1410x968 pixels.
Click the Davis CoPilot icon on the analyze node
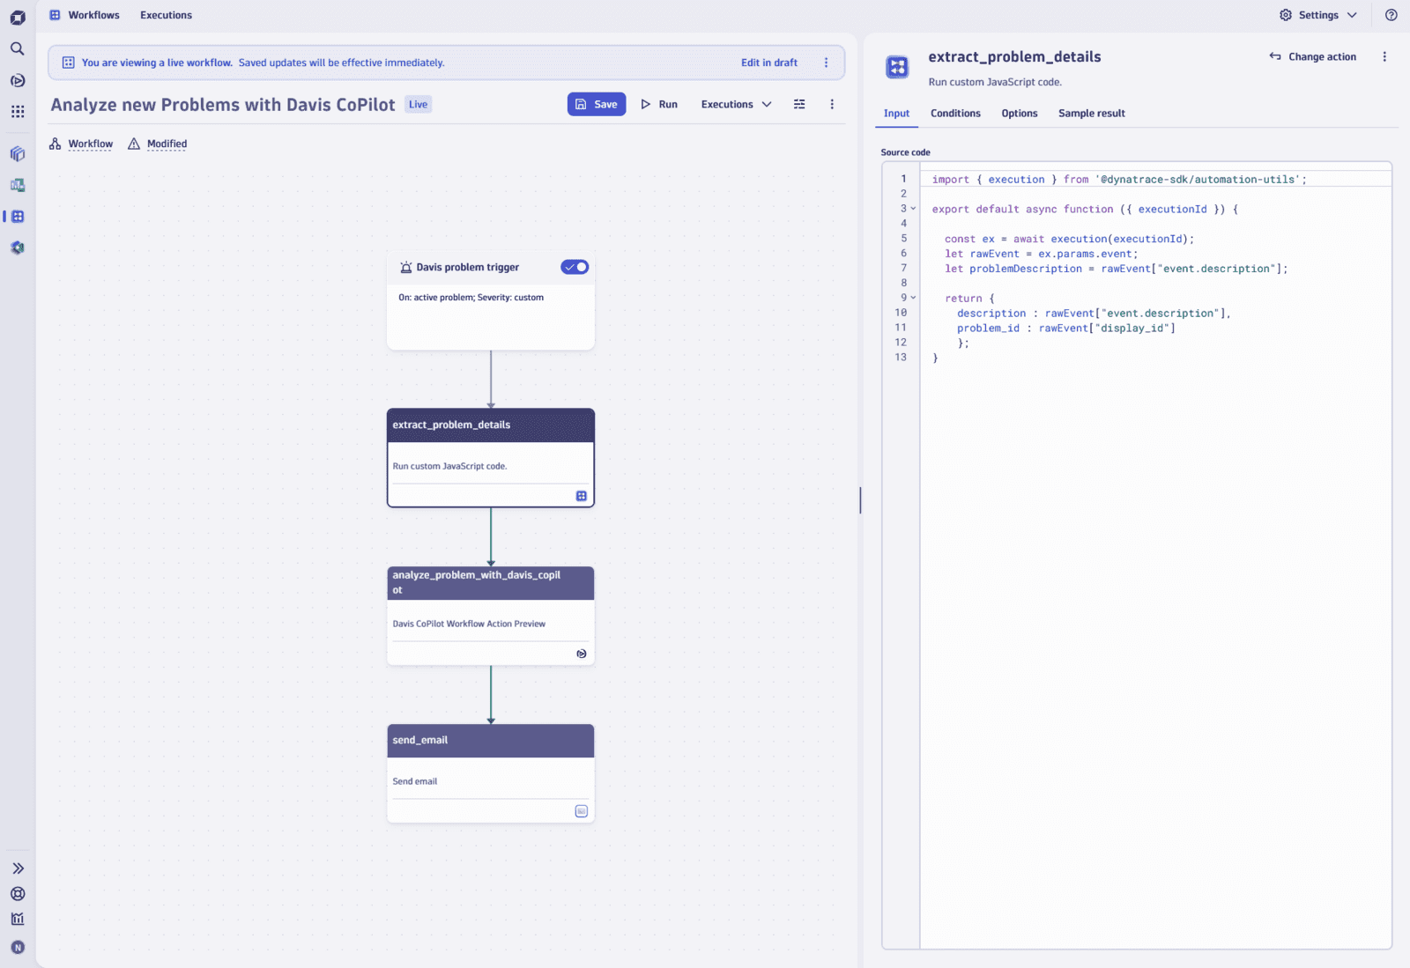point(581,654)
